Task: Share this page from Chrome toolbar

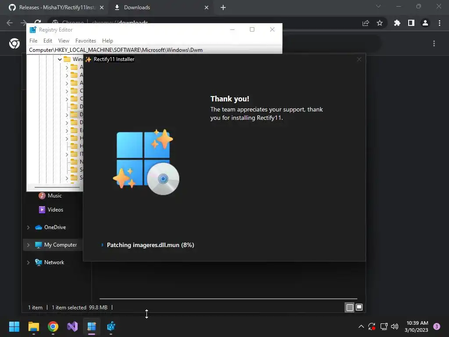Action: (366, 23)
